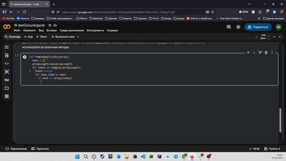Go back in browser history

pyautogui.click(x=11, y=12)
